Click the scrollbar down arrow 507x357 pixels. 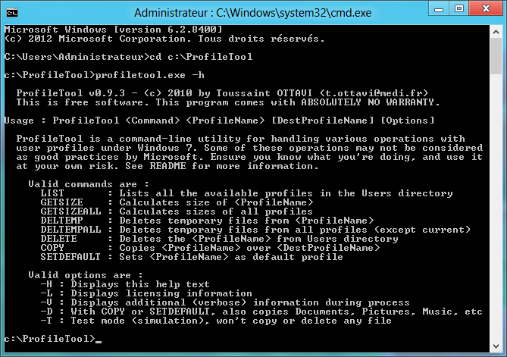tap(496, 346)
